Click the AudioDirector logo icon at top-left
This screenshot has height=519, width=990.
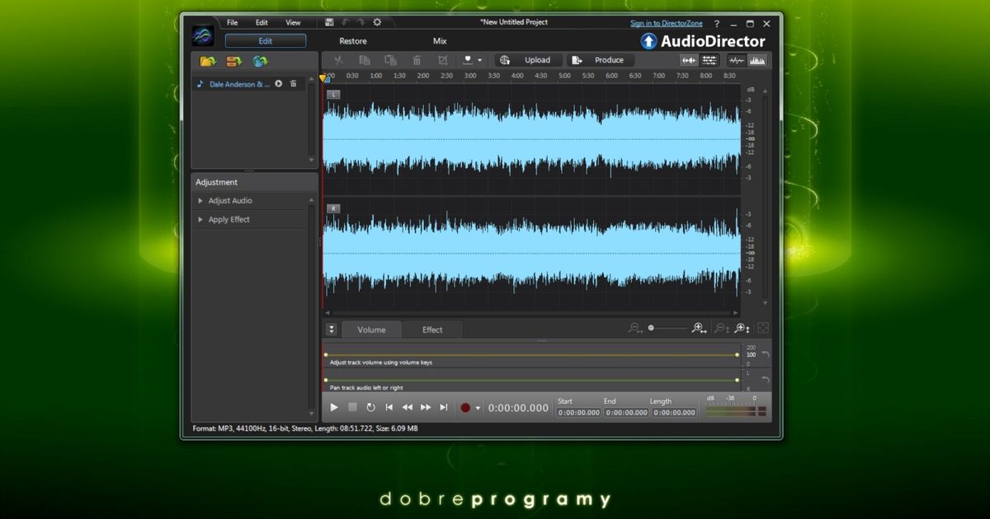tap(203, 35)
